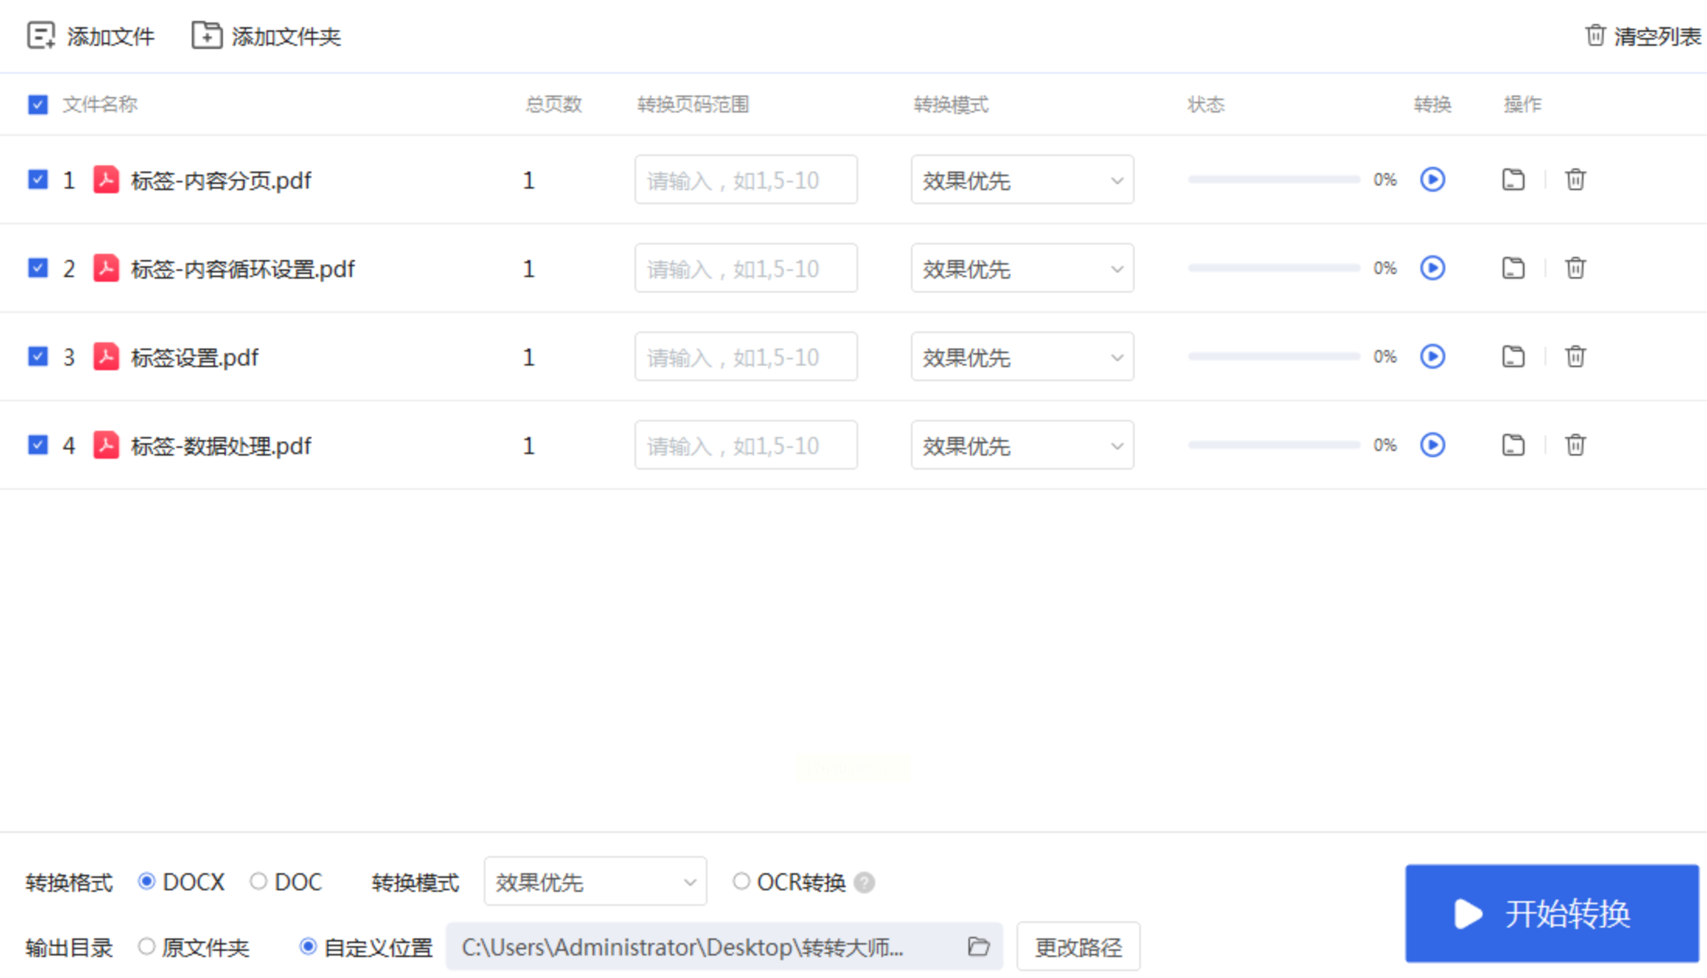
Task: Uncheck the select-all checkbox beside 文件名称
Action: pos(38,105)
